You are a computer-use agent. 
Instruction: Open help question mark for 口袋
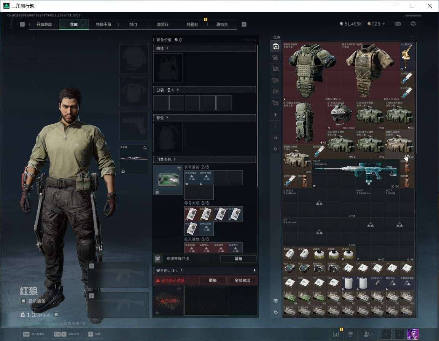click(178, 90)
